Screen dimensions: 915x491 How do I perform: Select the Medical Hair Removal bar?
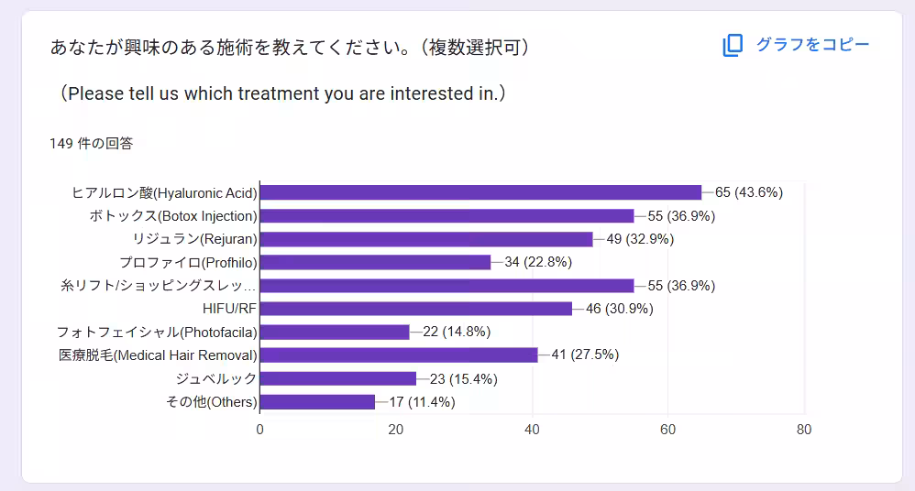399,355
